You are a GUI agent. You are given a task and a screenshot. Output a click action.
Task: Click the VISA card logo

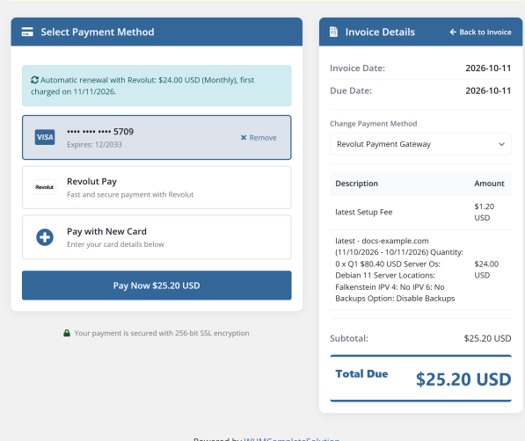[x=45, y=137]
